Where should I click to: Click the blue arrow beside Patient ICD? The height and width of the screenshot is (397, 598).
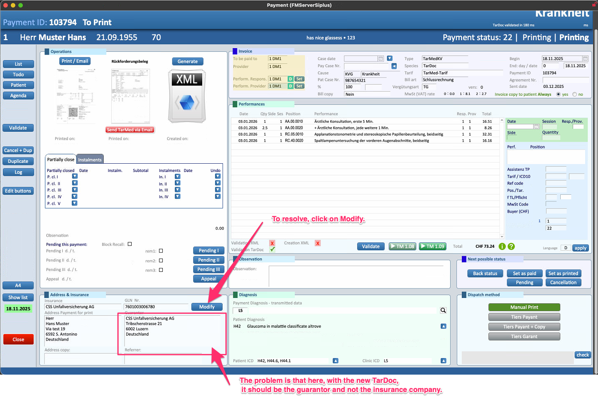336,361
